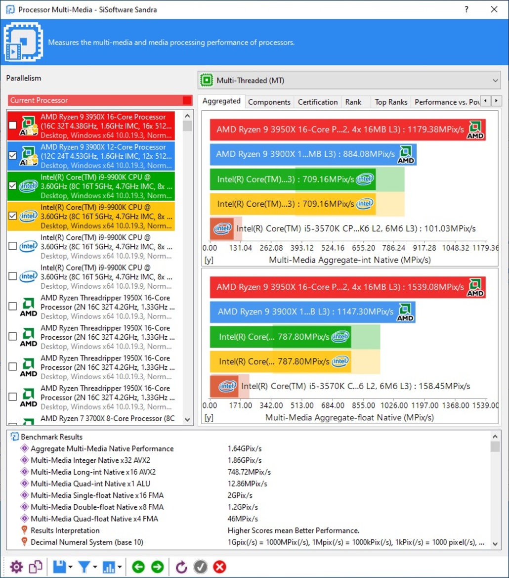Open the save icon dropdown arrow
The width and height of the screenshot is (509, 578).
coord(70,567)
